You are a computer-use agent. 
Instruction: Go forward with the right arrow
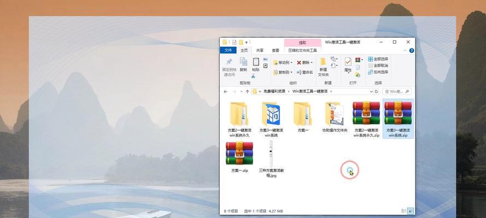233,92
